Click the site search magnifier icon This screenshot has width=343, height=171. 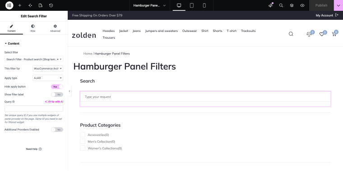coord(291,34)
